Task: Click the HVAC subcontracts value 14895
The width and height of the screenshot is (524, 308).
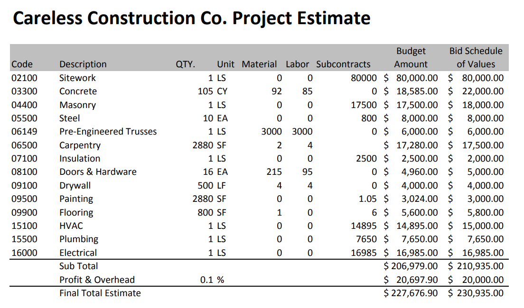Action: 365,226
